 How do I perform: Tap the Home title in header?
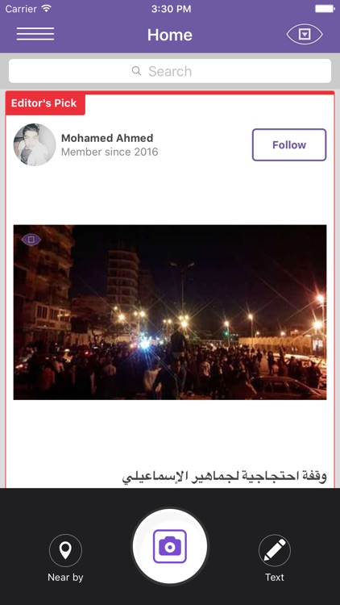(x=170, y=35)
